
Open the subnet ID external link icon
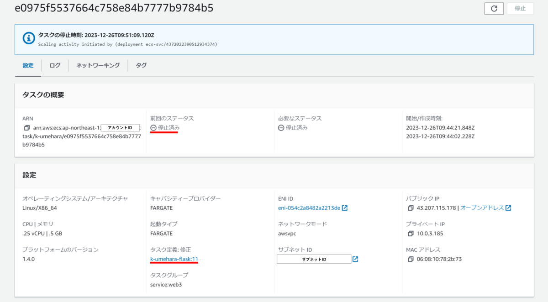pyautogui.click(x=355, y=259)
